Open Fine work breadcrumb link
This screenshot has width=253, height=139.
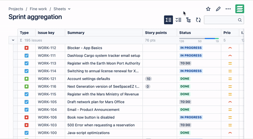(38, 9)
